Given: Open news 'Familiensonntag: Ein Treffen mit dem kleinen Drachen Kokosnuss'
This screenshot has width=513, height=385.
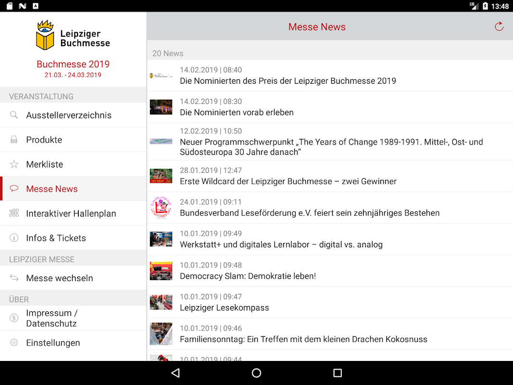Looking at the screenshot, I should click(x=330, y=334).
